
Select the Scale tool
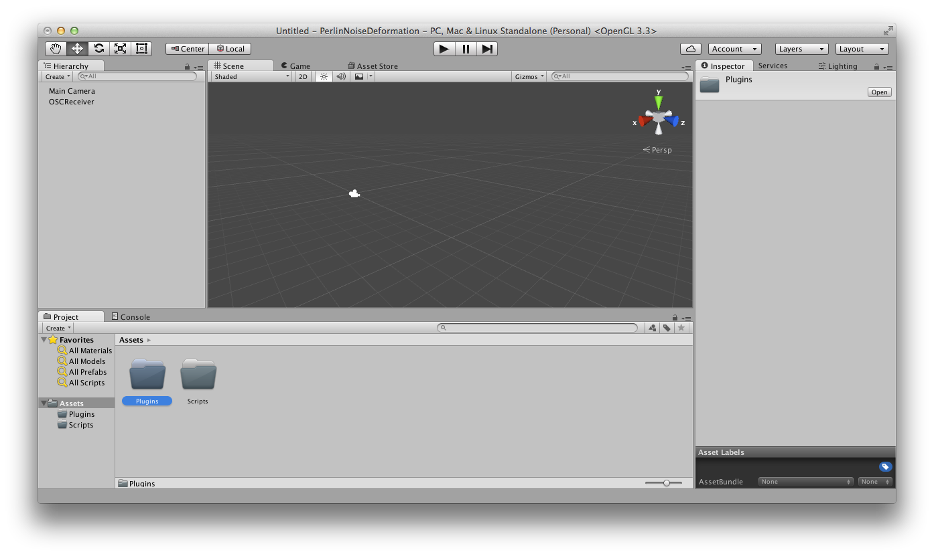pyautogui.click(x=120, y=49)
